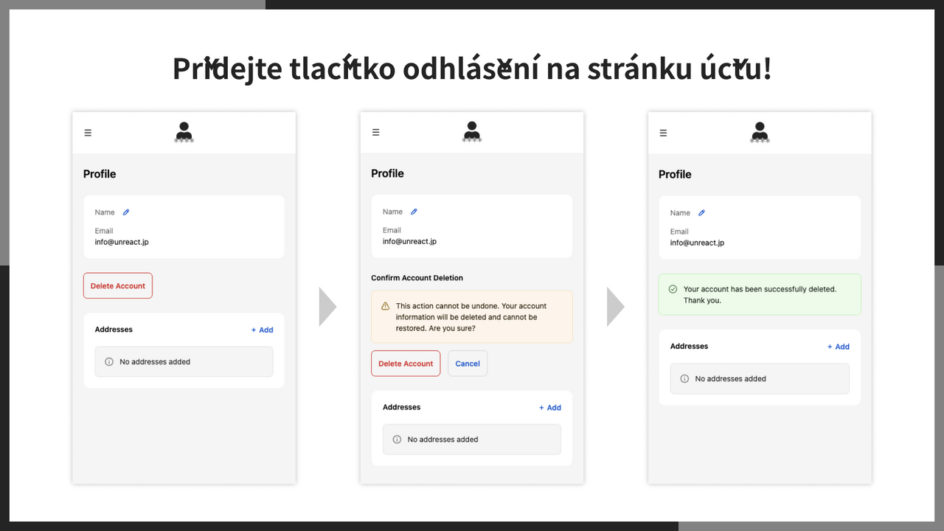944x531 pixels.
Task: Click 'Confirm Account Deletion' heading
Action: [x=417, y=278]
